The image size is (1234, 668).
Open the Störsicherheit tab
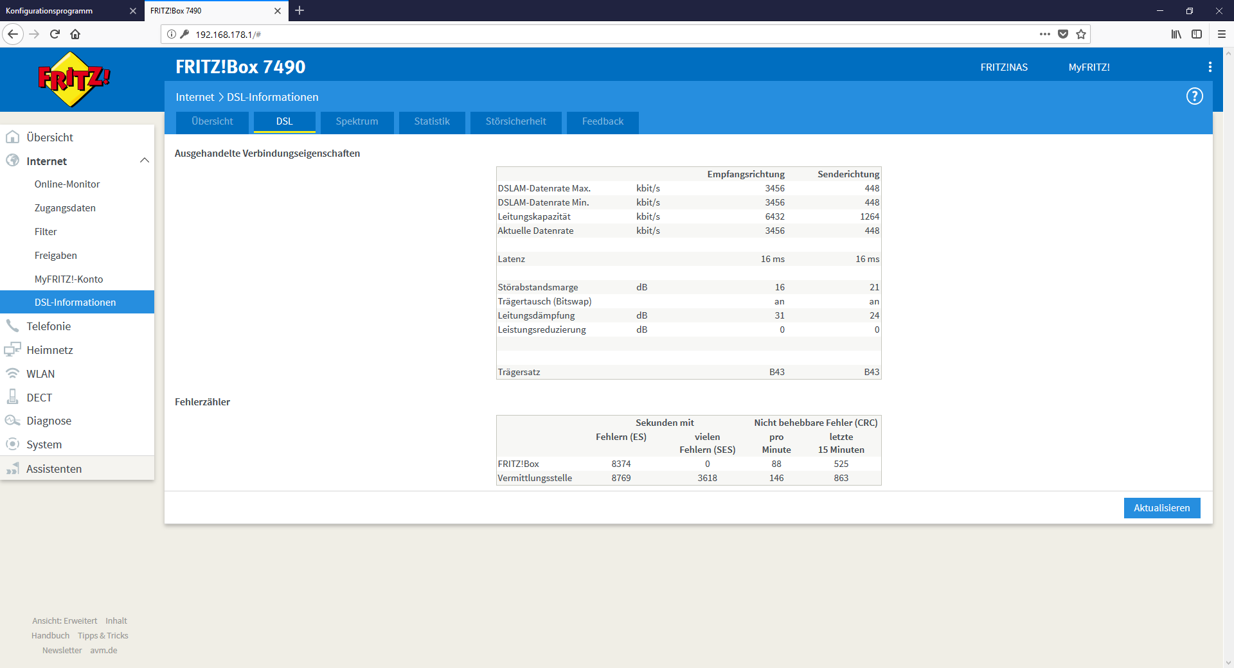pyautogui.click(x=516, y=121)
